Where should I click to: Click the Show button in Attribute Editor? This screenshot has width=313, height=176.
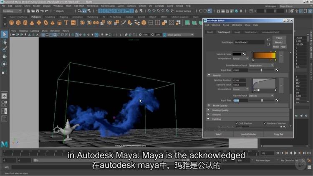[276, 46]
